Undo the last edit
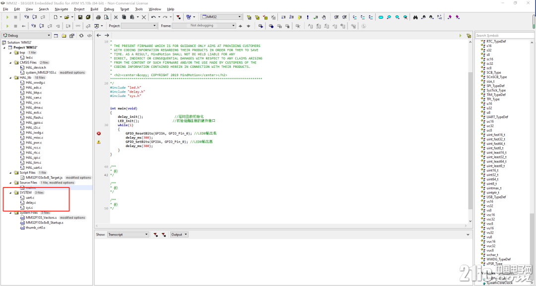Viewport: 536px width, 286px height. (x=153, y=17)
